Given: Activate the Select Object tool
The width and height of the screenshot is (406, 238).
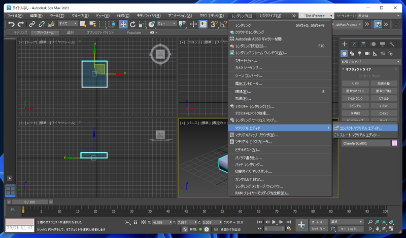Looking at the screenshot, I should tap(83, 24).
